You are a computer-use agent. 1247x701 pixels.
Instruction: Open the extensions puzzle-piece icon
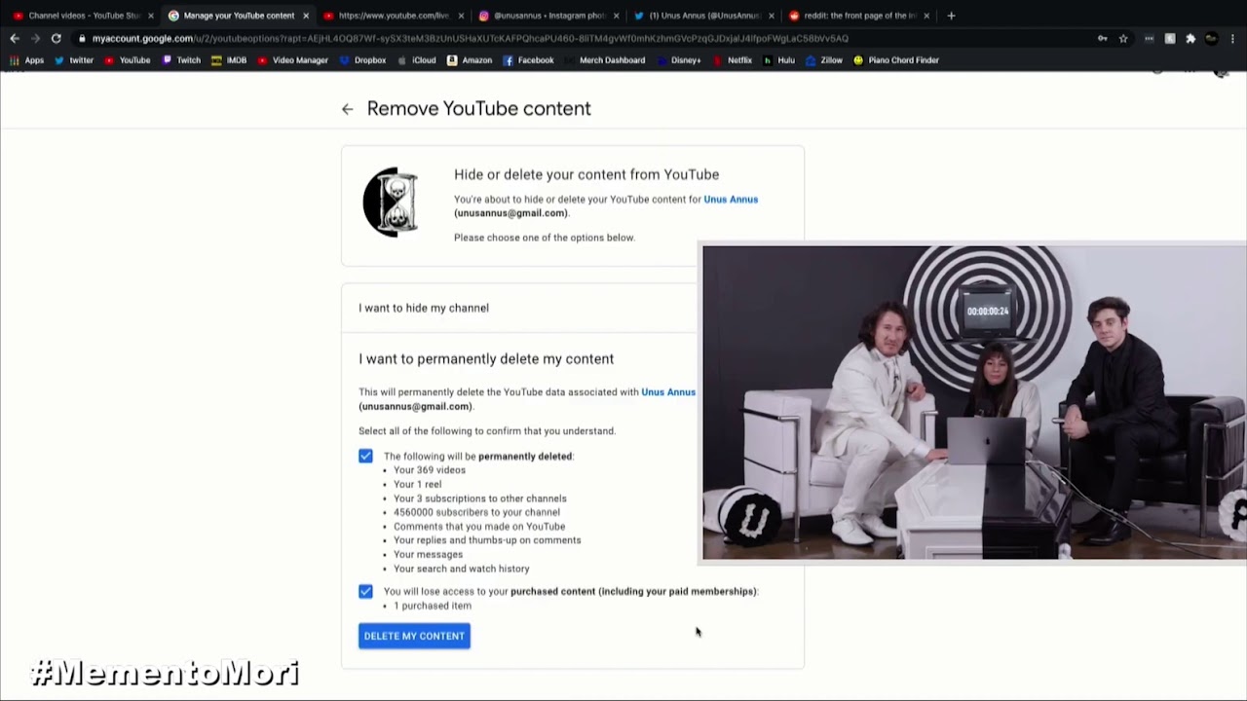pos(1190,38)
